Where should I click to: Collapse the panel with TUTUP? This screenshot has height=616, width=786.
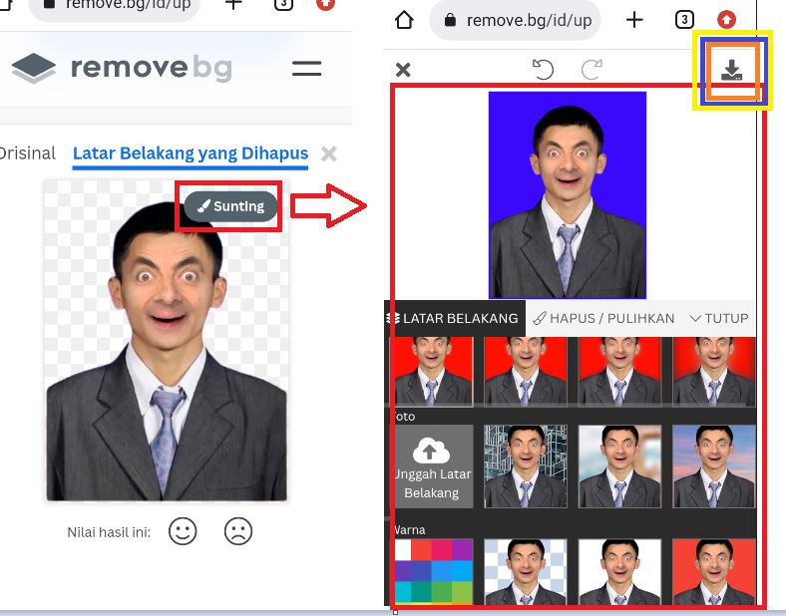(719, 319)
